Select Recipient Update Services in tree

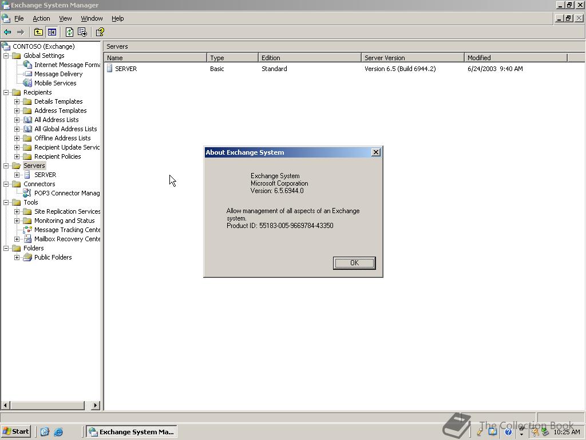(67, 147)
